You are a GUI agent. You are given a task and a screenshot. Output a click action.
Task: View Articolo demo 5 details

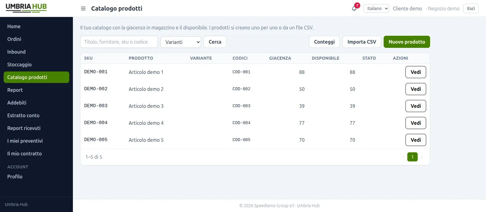click(x=416, y=140)
